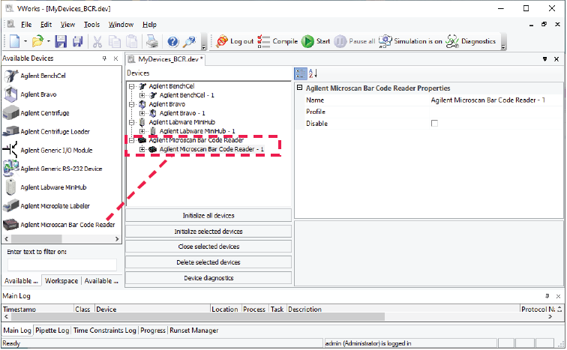
Task: Switch to the Progress tab
Action: pos(153,331)
